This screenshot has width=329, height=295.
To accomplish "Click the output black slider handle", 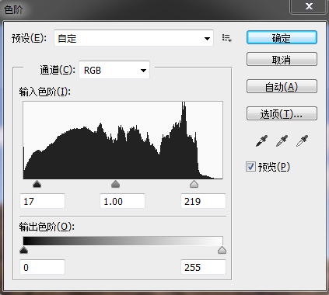I will coord(23,250).
